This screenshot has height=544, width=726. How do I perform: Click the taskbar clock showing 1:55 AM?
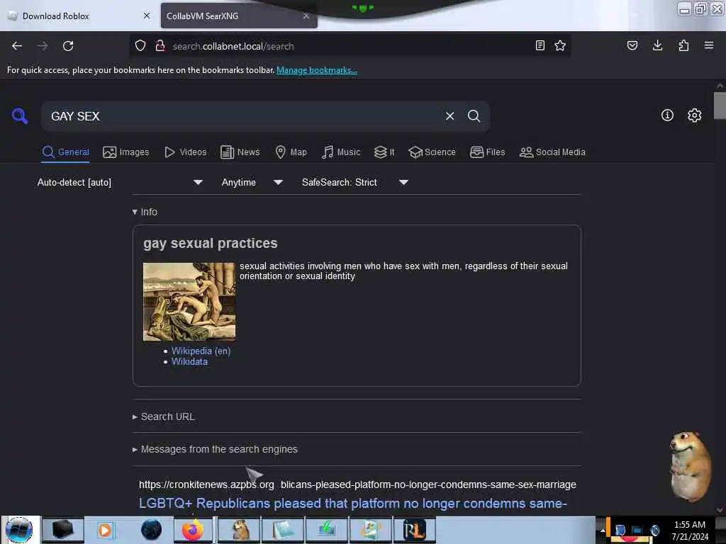coord(690,531)
